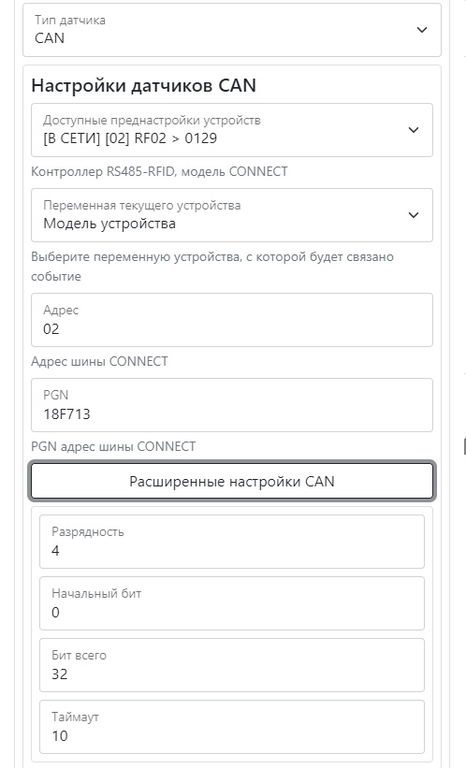Screen dimensions: 466x768
Task: Toggle Расширенные настройки CAN button
Action: (x=232, y=482)
